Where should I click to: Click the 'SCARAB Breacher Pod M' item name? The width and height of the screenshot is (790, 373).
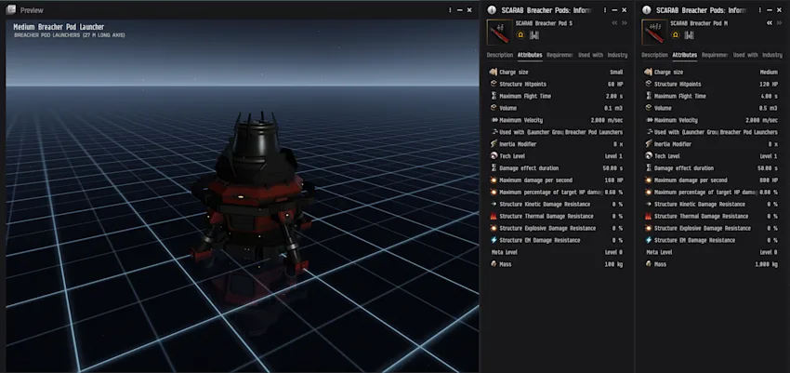tap(700, 23)
